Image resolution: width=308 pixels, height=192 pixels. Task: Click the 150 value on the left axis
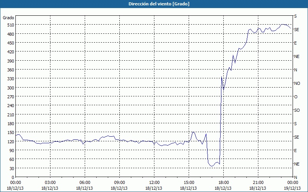tap(11, 132)
